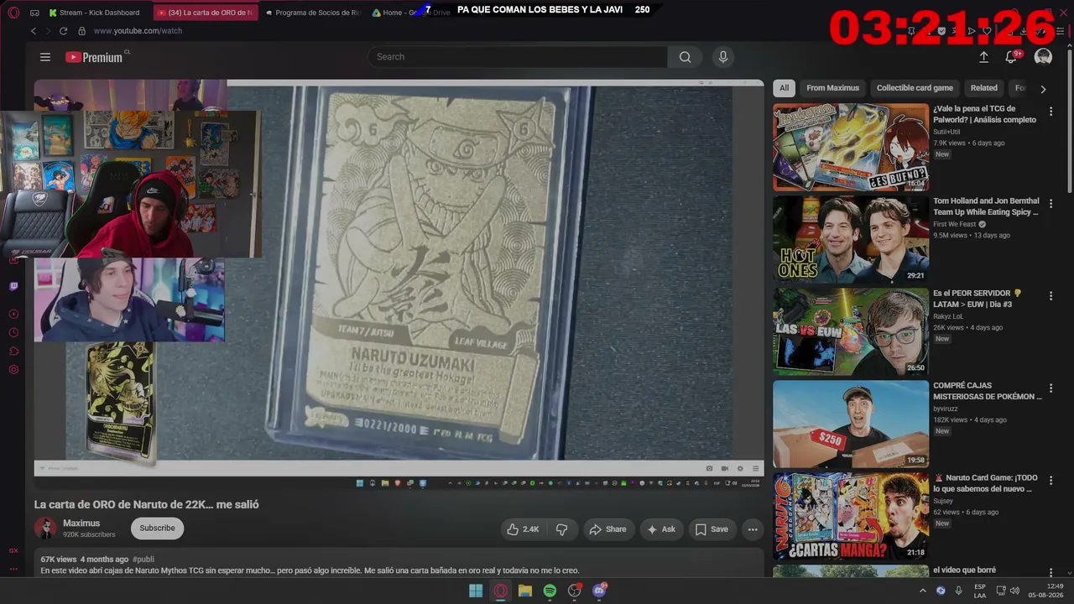Open options for PEOR SERVIDOR video
The width and height of the screenshot is (1074, 604).
pos(1051,296)
